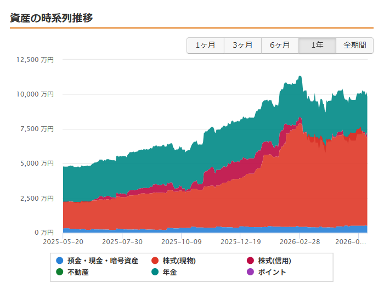The width and height of the screenshot is (384, 294).
Task: Click the y-axis label 10,000 万円
Action: coord(35,94)
